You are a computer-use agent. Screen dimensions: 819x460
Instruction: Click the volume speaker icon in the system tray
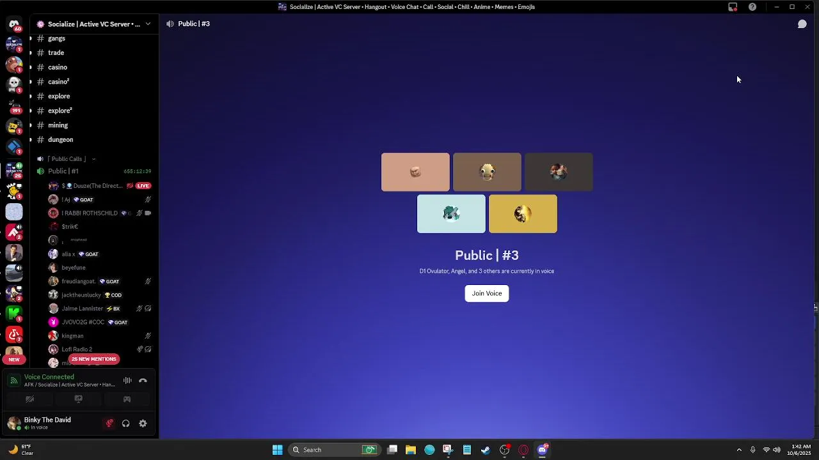pyautogui.click(x=777, y=450)
